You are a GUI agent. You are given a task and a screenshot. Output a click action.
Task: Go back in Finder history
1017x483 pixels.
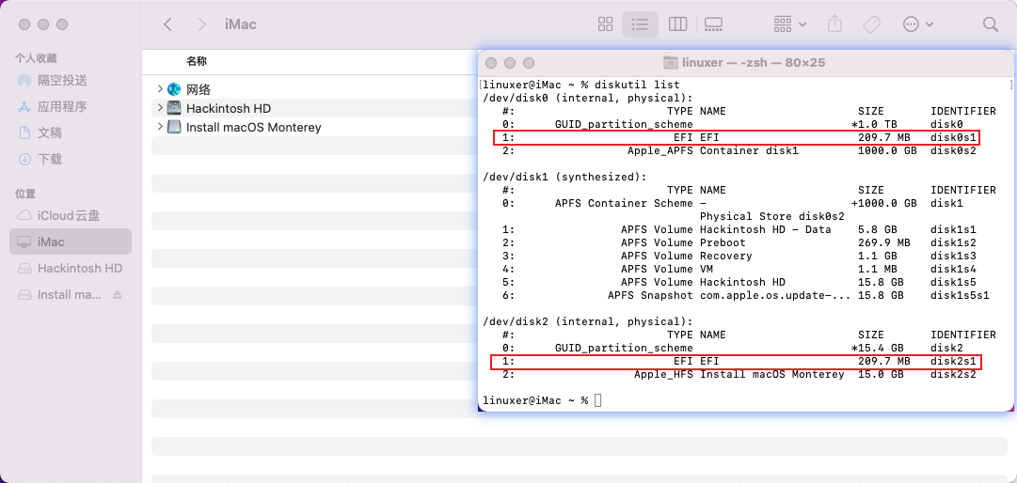tap(167, 24)
